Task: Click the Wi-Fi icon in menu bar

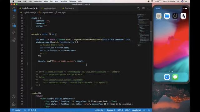Action: (152, 1)
